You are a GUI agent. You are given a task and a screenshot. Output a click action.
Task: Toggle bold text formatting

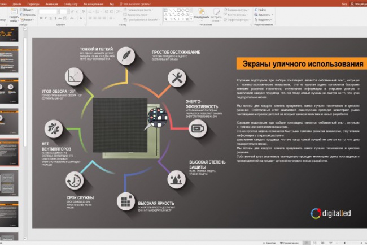pos(41,18)
